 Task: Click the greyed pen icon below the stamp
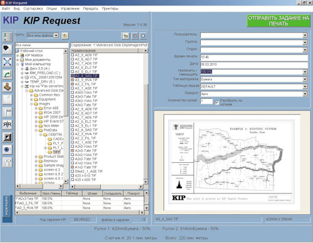click(8, 100)
